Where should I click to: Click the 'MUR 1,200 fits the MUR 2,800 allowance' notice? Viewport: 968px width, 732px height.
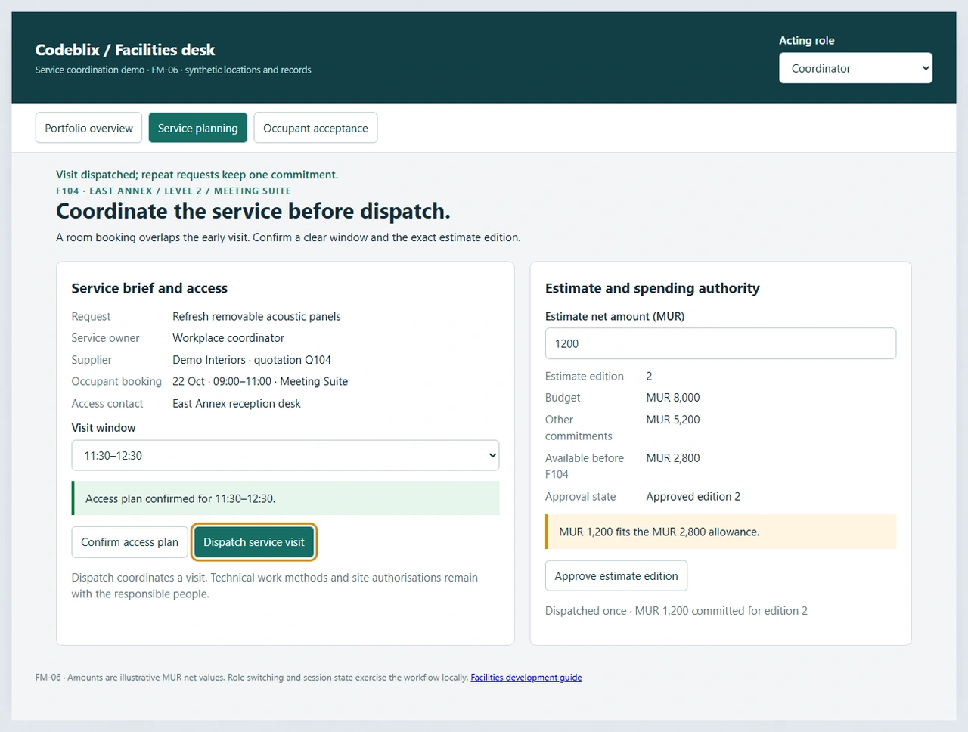click(x=721, y=532)
